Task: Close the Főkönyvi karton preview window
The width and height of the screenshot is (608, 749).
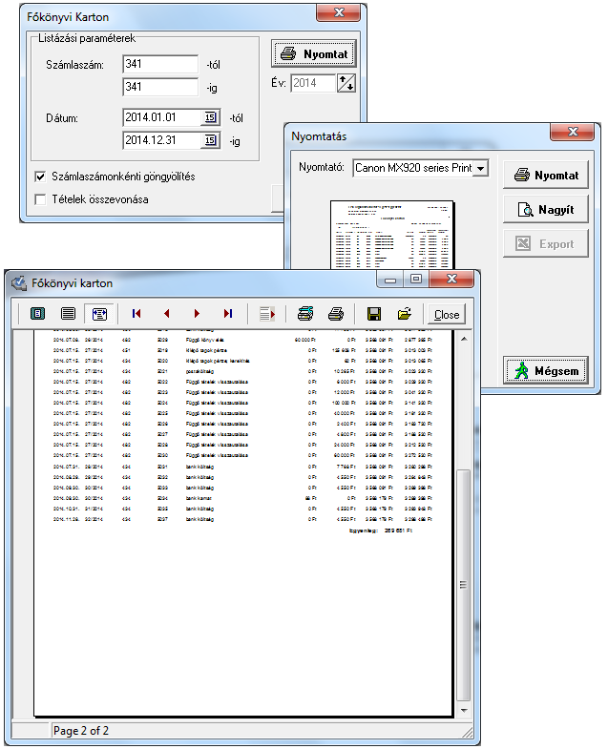Action: pyautogui.click(x=451, y=279)
